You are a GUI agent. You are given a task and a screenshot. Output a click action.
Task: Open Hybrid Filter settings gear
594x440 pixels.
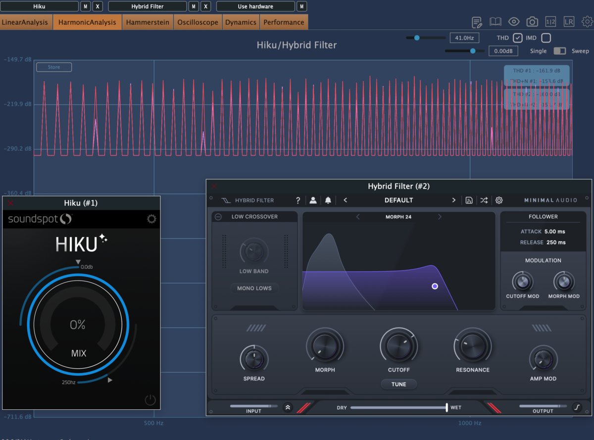pyautogui.click(x=499, y=200)
